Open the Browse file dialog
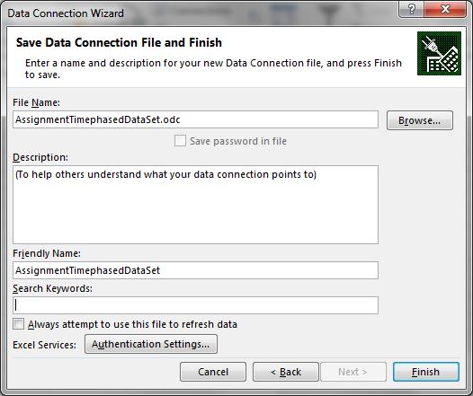Screen dimensions: 473x396 [420, 120]
